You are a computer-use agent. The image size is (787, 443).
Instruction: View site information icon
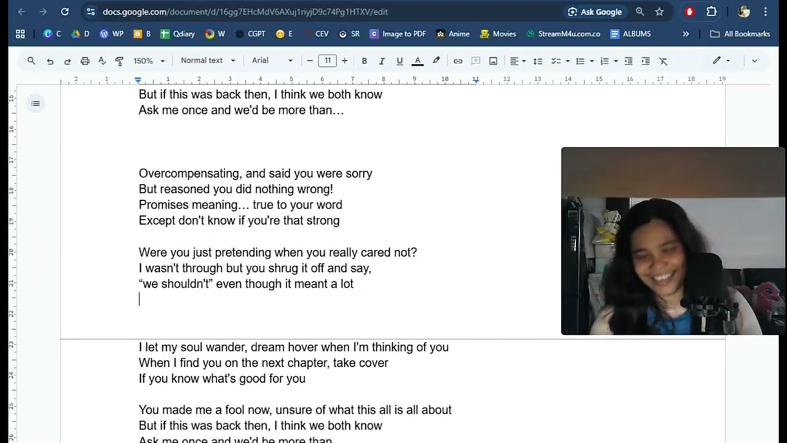coord(91,12)
